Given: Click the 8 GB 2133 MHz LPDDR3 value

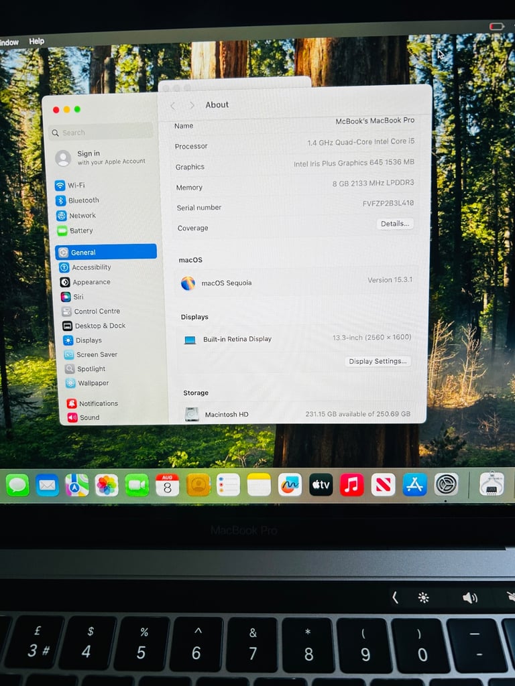Looking at the screenshot, I should coord(373,184).
